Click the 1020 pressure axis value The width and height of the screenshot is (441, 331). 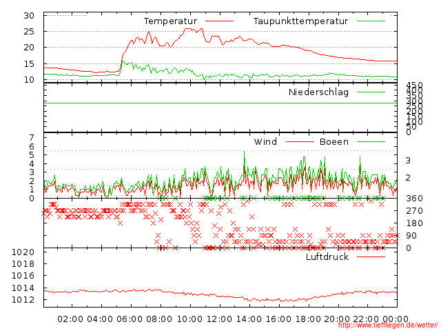coord(23,252)
